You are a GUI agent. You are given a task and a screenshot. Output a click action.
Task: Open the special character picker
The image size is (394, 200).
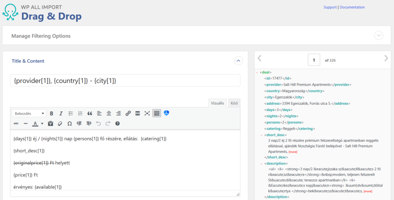click(x=70, y=124)
